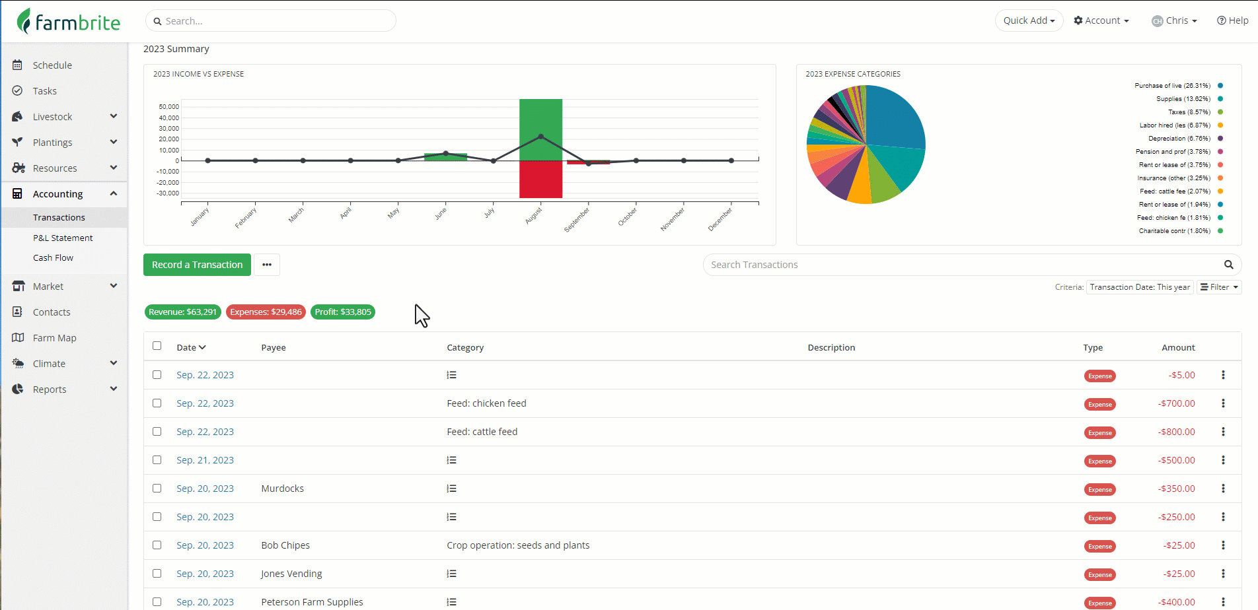The image size is (1258, 610).
Task: Go to Cash Flow in Accounting menu
Action: tap(53, 258)
